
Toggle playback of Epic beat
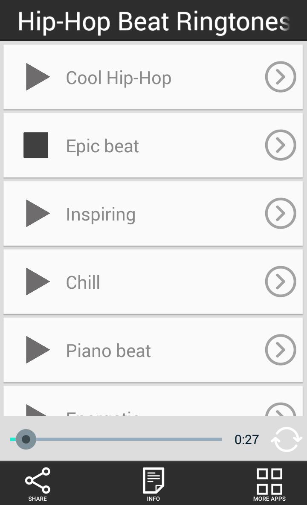pyautogui.click(x=36, y=145)
